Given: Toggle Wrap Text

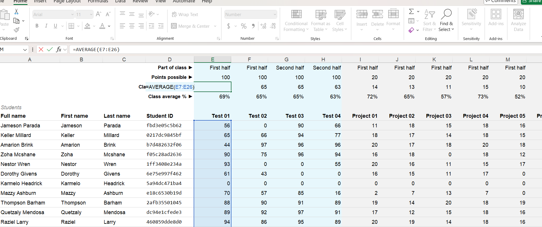Looking at the screenshot, I should point(185,14).
